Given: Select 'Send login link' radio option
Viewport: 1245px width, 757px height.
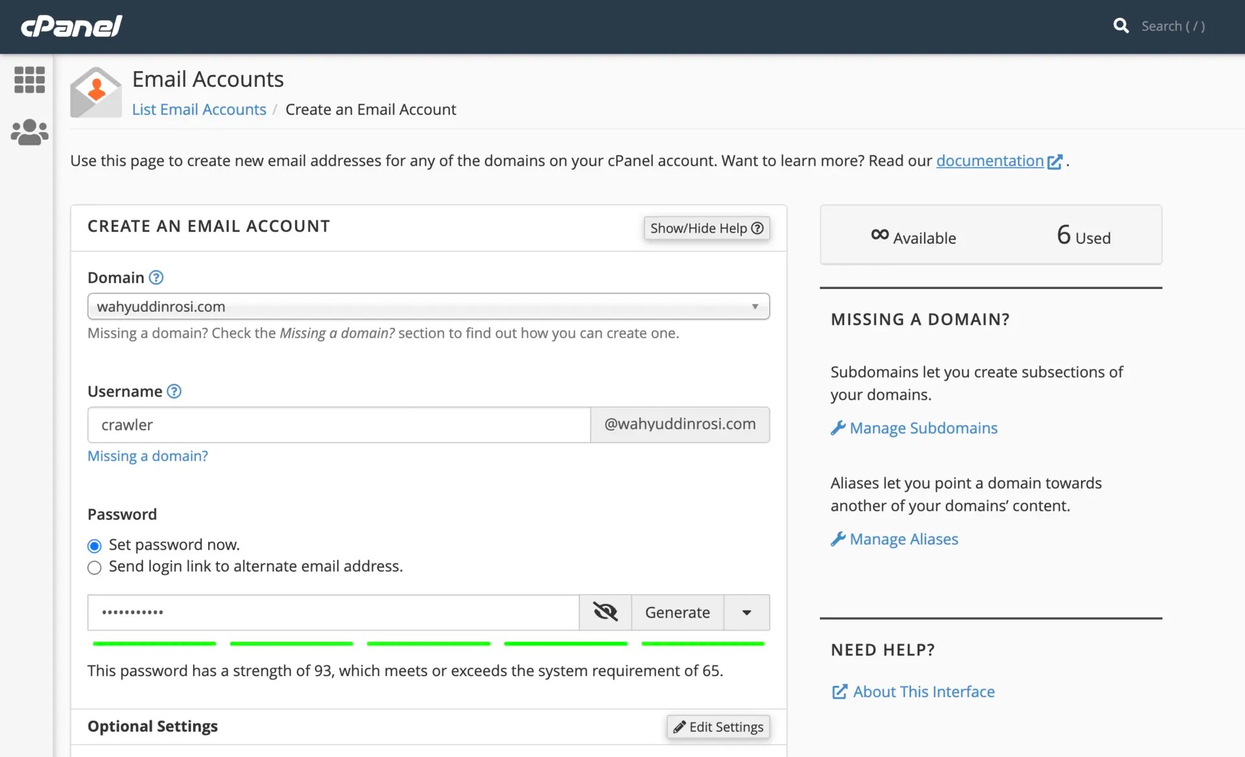Looking at the screenshot, I should coord(95,568).
